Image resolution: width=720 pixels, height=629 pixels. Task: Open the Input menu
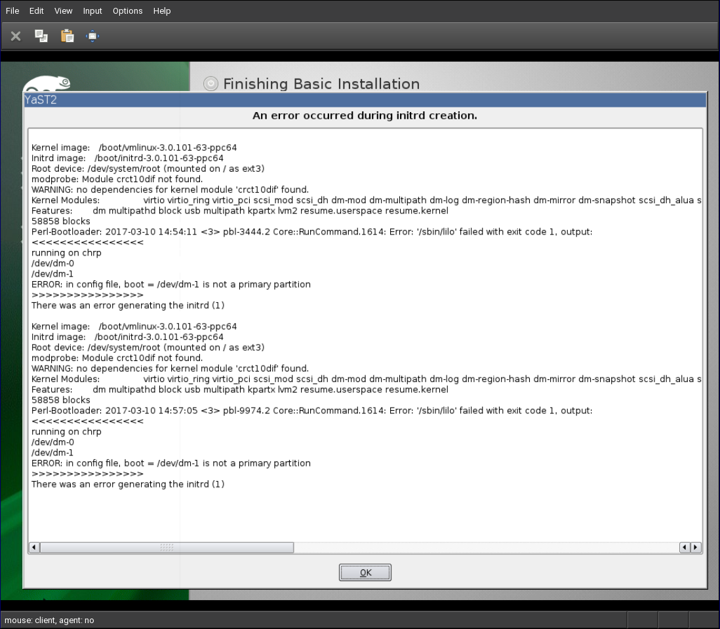(92, 10)
